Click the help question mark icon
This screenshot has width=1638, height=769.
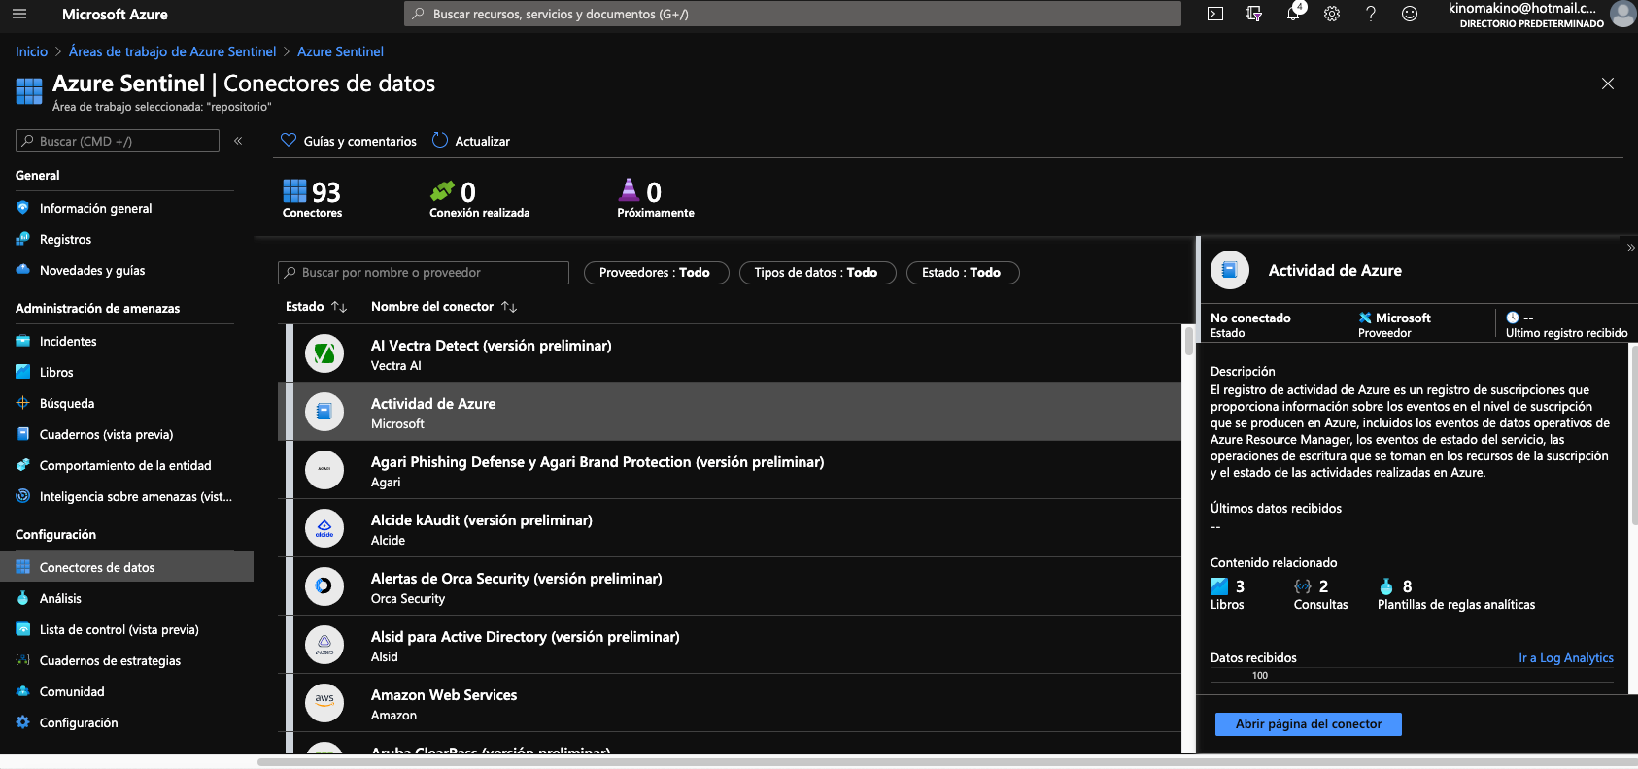coord(1371,14)
